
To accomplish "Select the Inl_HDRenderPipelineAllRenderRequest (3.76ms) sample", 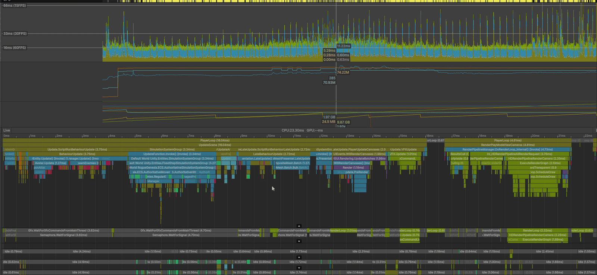I will coord(519,154).
